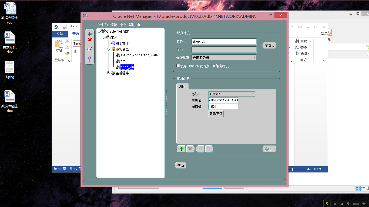Click the 帮助 button
Screen dimensions: 369x207
click(181, 165)
